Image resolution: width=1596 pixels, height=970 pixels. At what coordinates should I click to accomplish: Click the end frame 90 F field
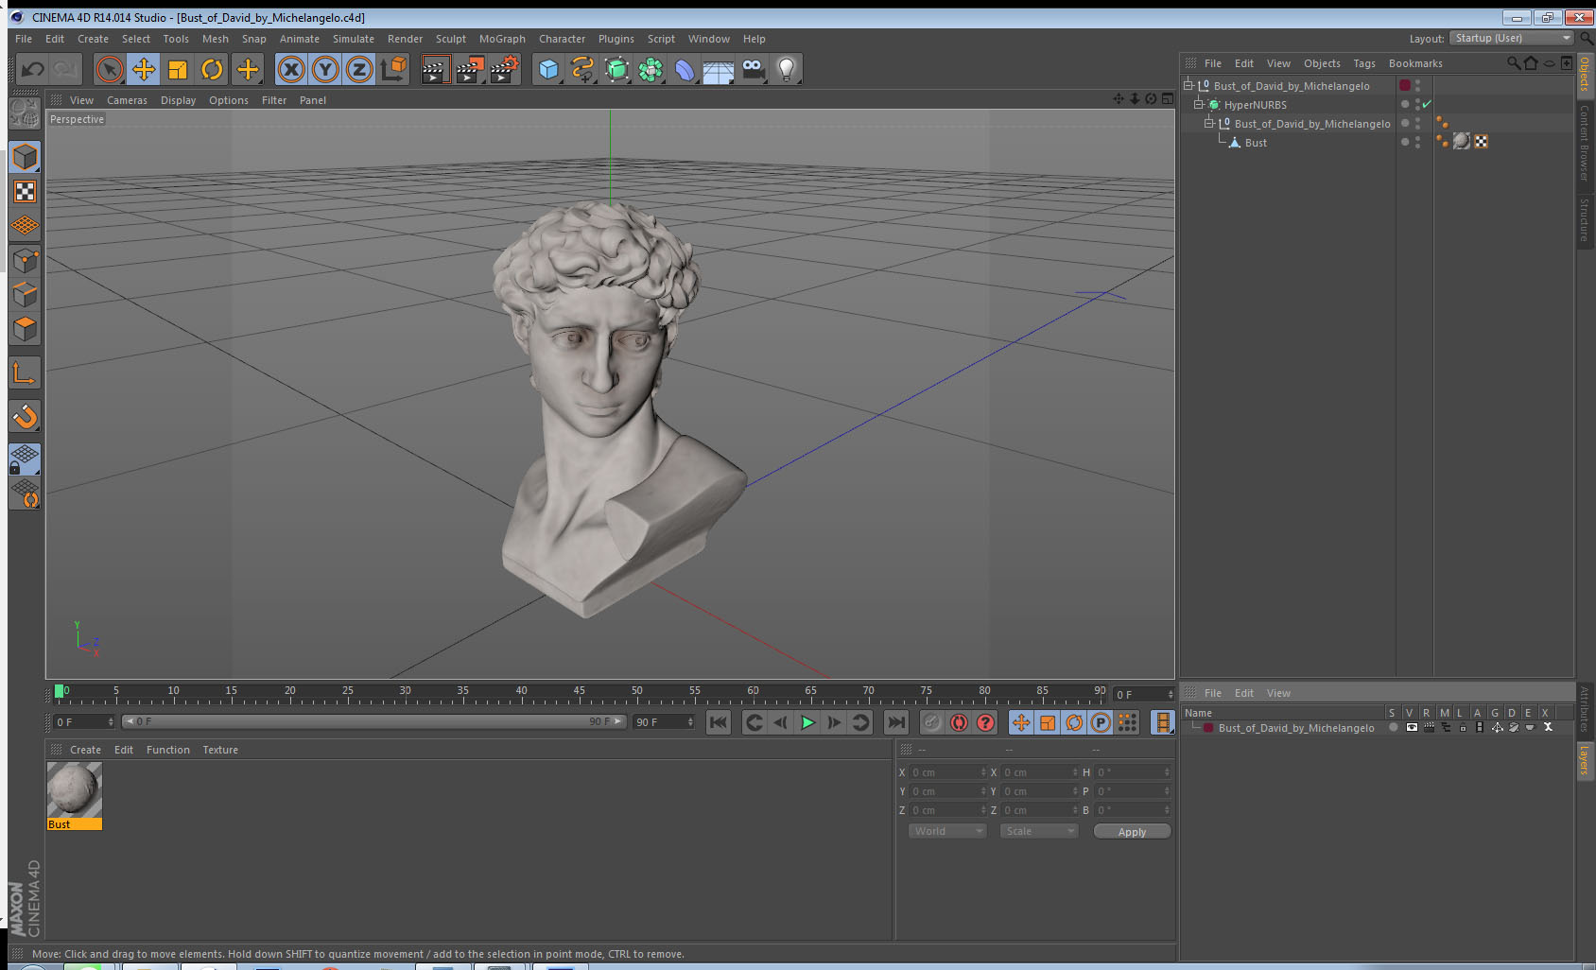[x=663, y=721]
